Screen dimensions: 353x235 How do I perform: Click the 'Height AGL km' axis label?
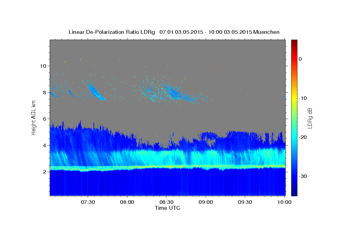tap(34, 117)
